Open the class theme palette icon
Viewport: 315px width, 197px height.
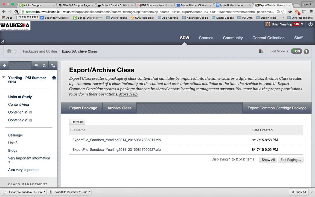click(x=261, y=51)
